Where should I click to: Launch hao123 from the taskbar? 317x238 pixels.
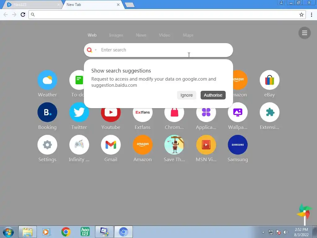point(85,232)
